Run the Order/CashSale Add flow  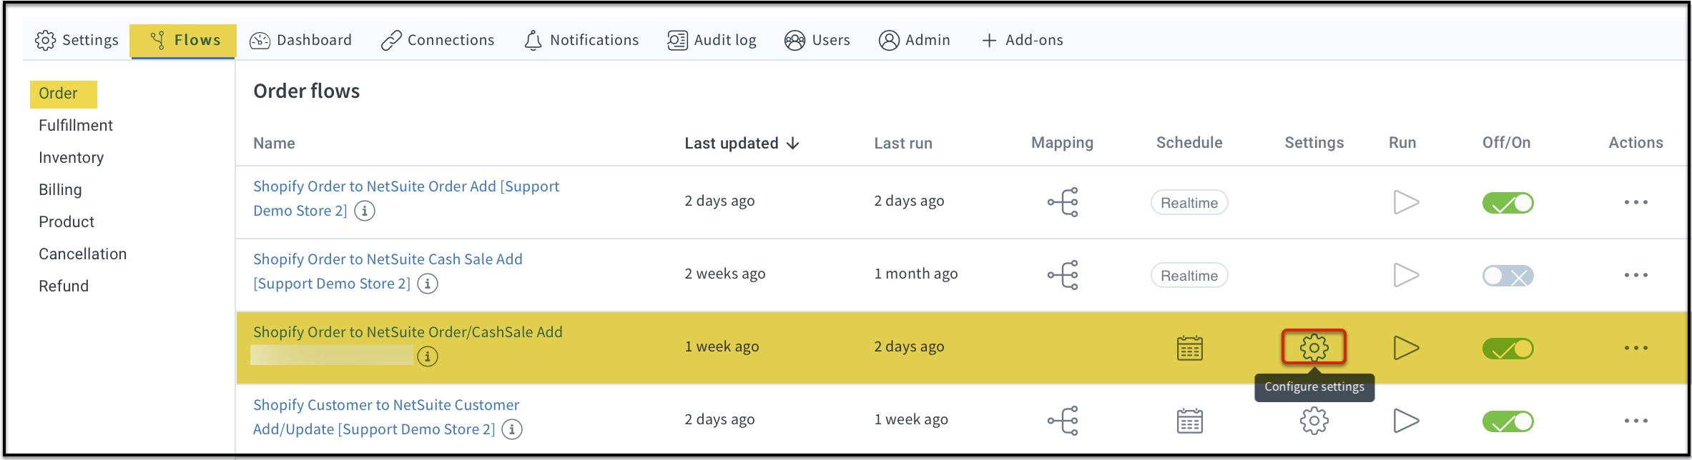coord(1406,348)
